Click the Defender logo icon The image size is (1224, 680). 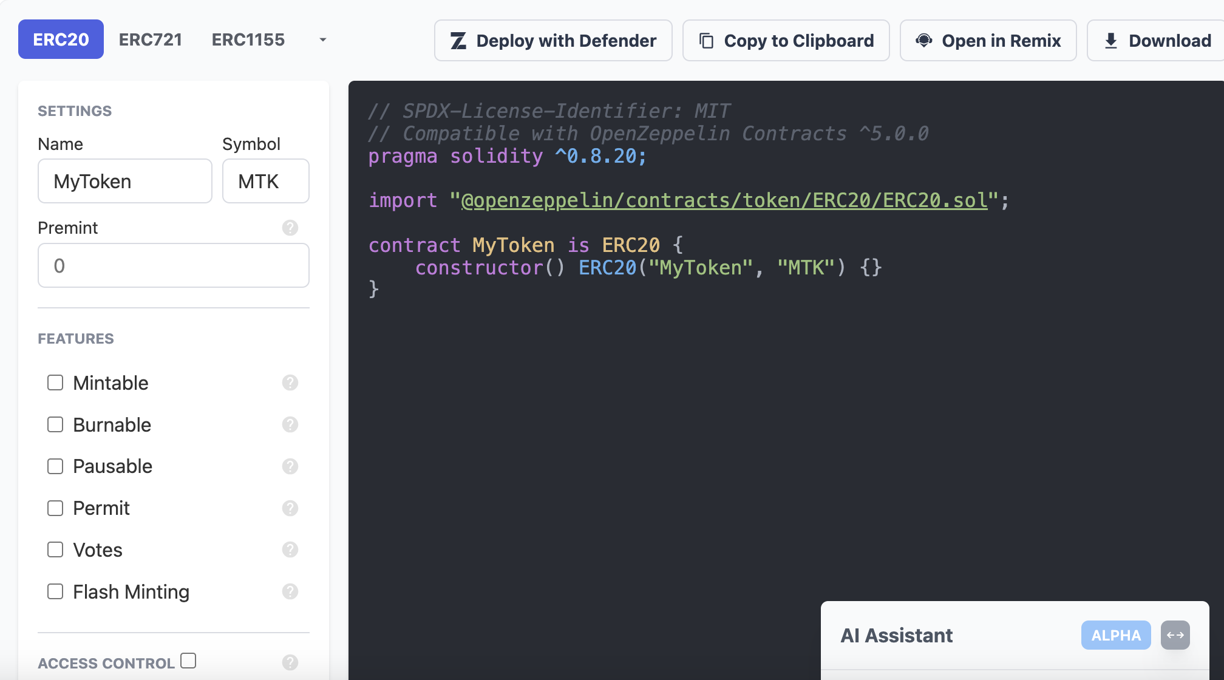click(x=458, y=41)
